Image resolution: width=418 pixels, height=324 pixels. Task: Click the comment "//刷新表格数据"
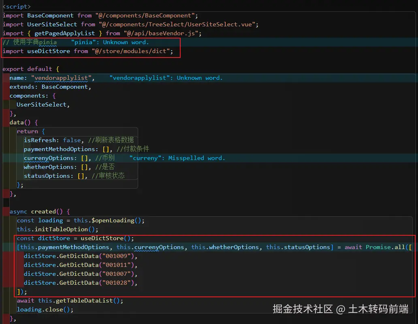[x=111, y=140]
